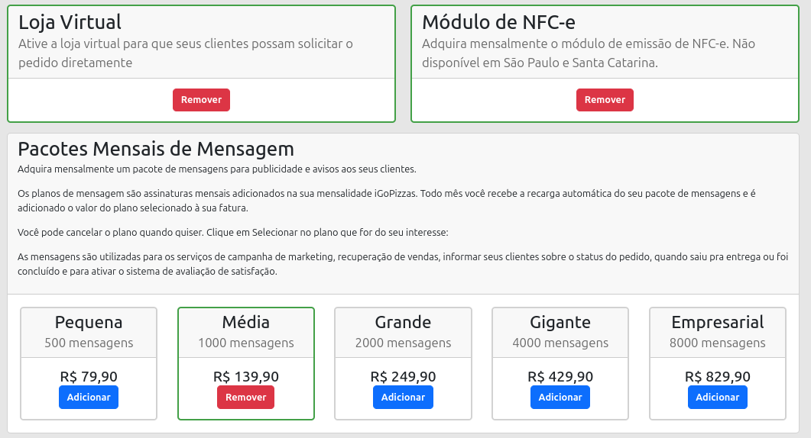811x438 pixels.
Task: Add the Empresarial 8000-message package
Action: coord(717,398)
